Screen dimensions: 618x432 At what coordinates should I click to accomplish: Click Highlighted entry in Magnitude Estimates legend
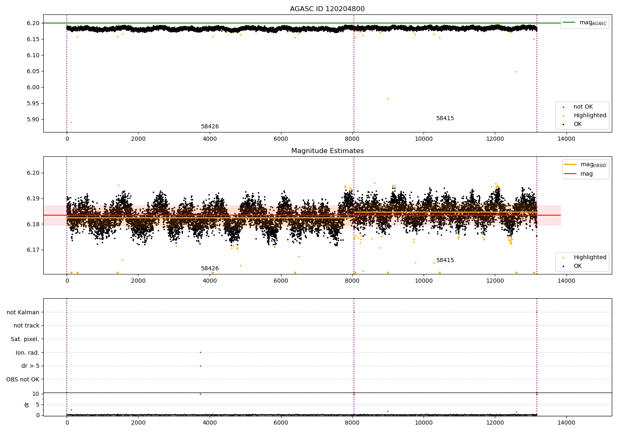coord(590,258)
